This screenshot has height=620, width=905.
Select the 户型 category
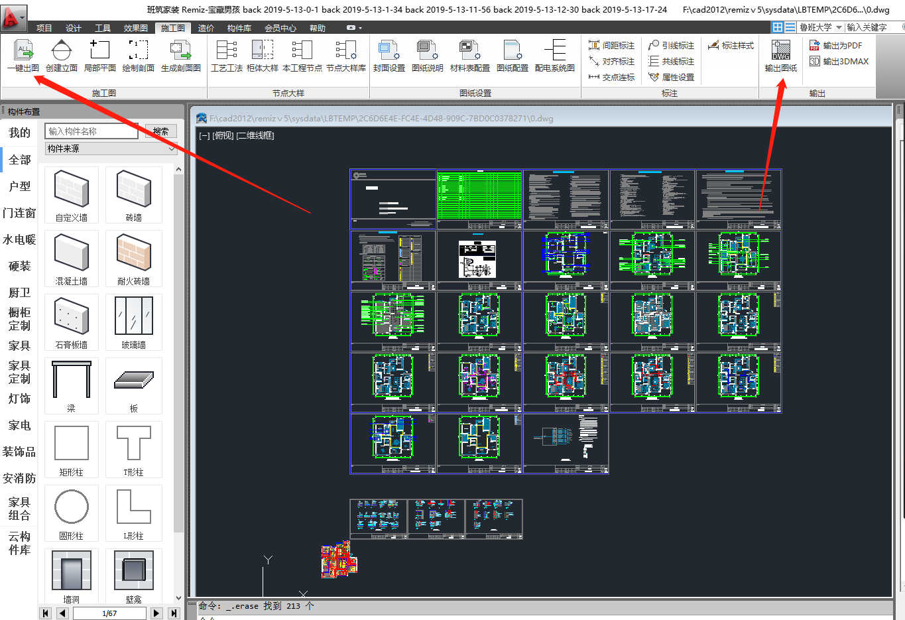19,186
